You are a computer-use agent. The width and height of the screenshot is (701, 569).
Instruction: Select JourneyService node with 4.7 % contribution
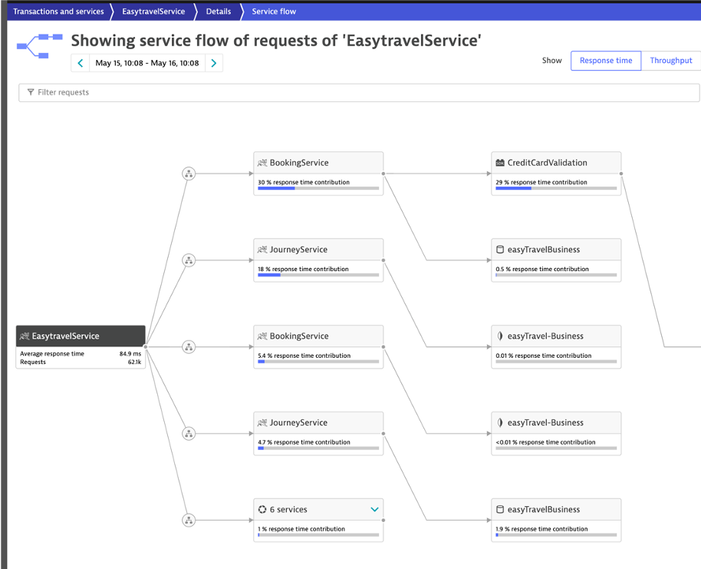(x=318, y=433)
